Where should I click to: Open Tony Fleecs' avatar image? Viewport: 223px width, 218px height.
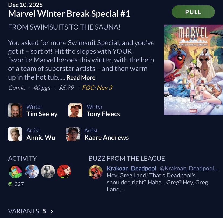tap(75, 110)
